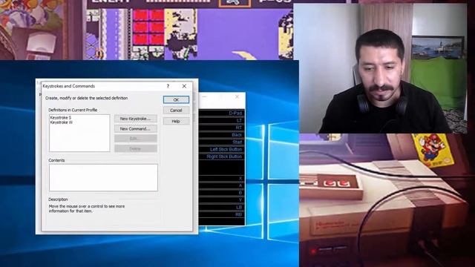
Task: Select 'Keystroke W' in definitions list
Action: (62, 122)
